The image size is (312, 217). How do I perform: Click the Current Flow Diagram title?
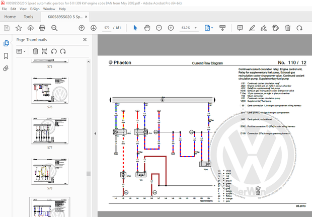207,63
